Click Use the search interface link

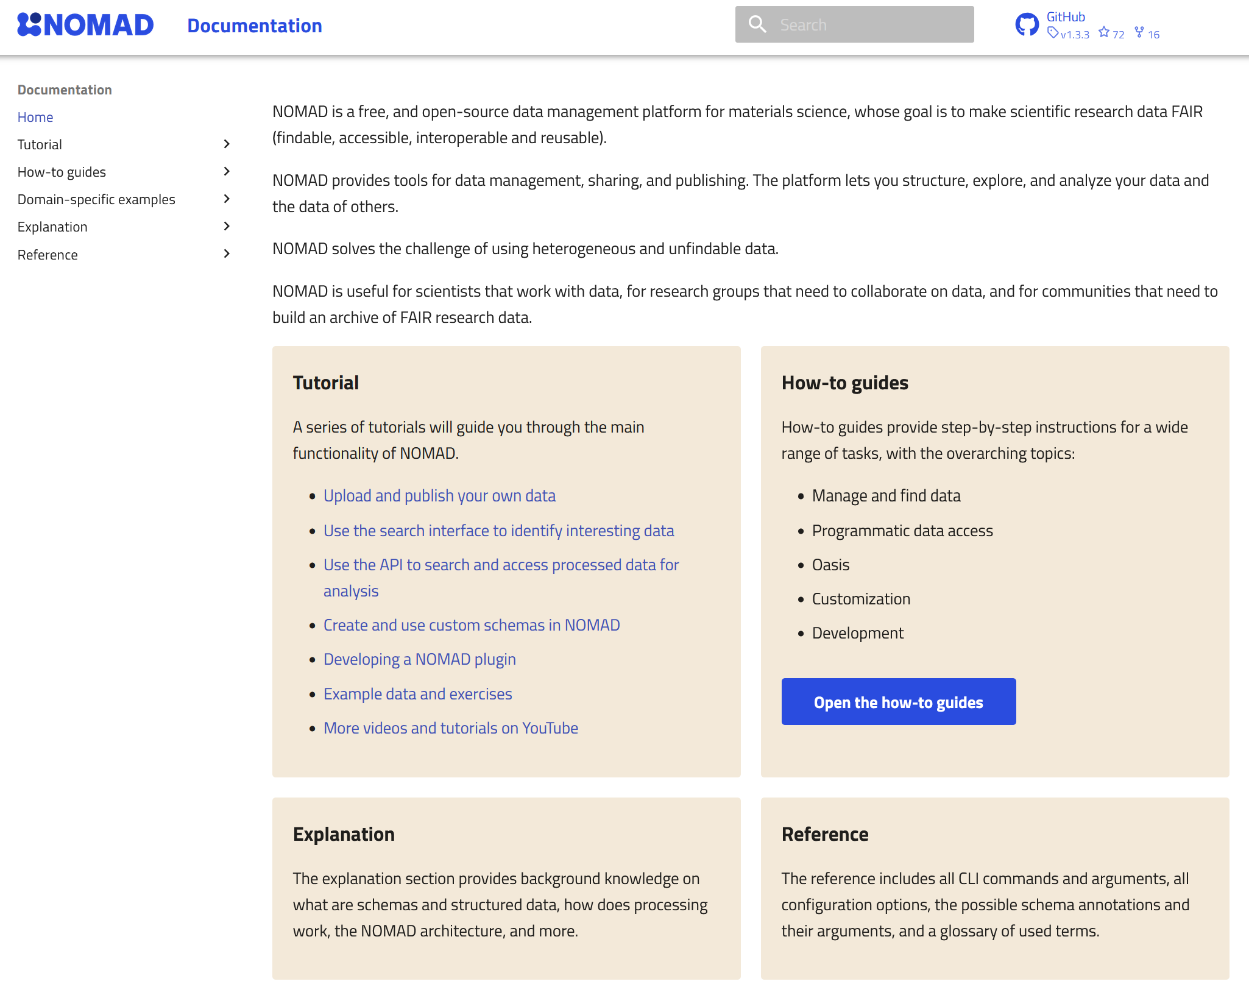tap(499, 529)
